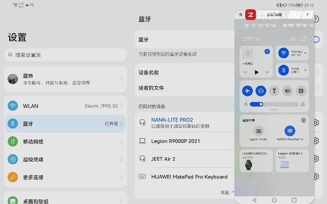Tap phone window home navigation button
This screenshot has width=327, height=204.
click(274, 200)
